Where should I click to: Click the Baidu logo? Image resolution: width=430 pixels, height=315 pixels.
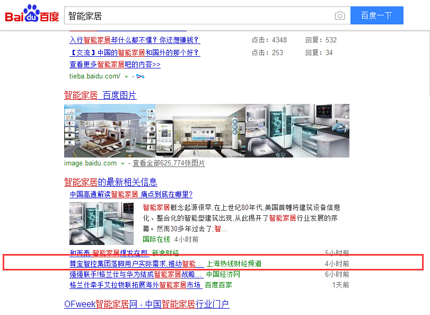tap(32, 14)
